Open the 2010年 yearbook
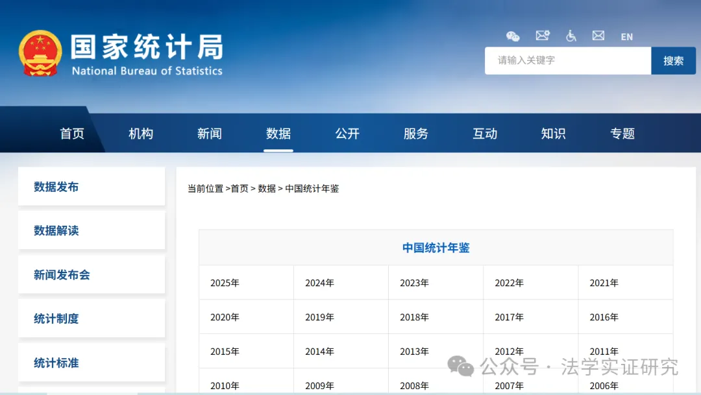The image size is (701, 395). [x=225, y=386]
